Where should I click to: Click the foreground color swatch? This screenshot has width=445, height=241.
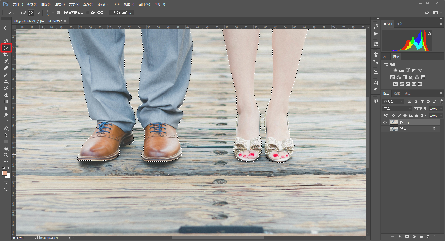4,173
